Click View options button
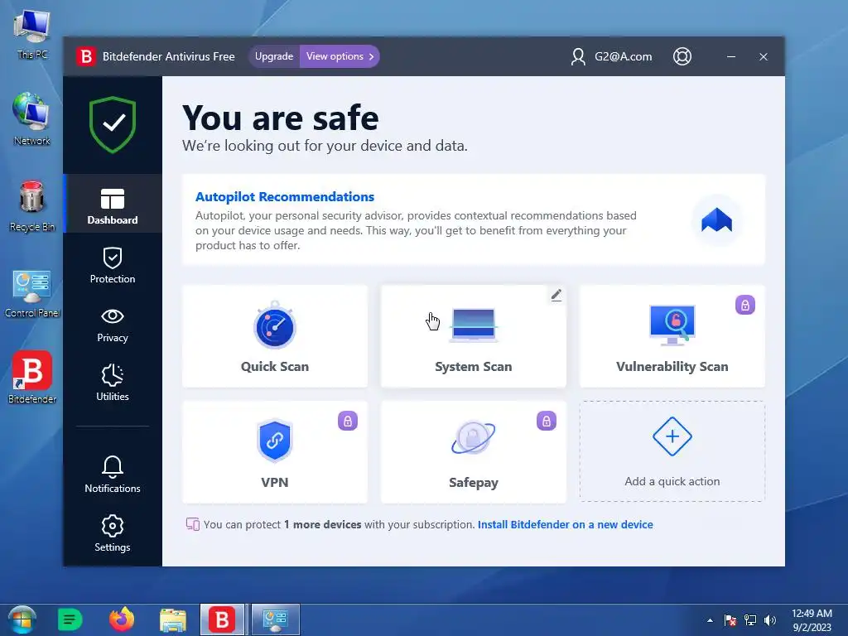 [x=340, y=56]
